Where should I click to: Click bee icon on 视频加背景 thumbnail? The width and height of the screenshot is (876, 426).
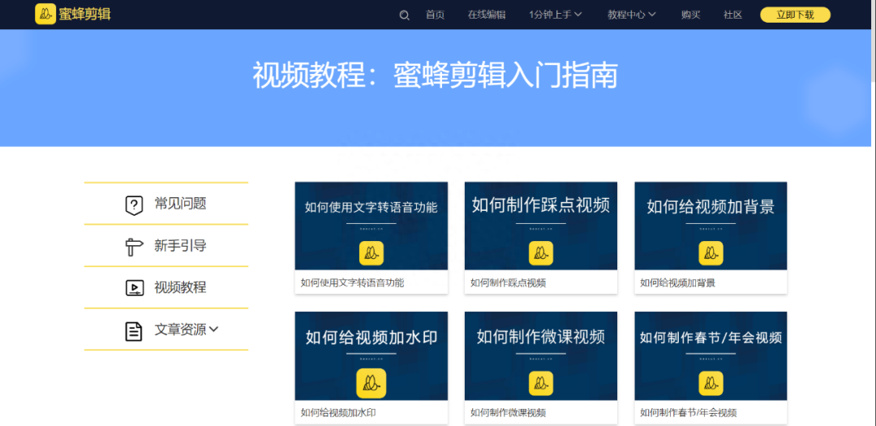click(711, 253)
